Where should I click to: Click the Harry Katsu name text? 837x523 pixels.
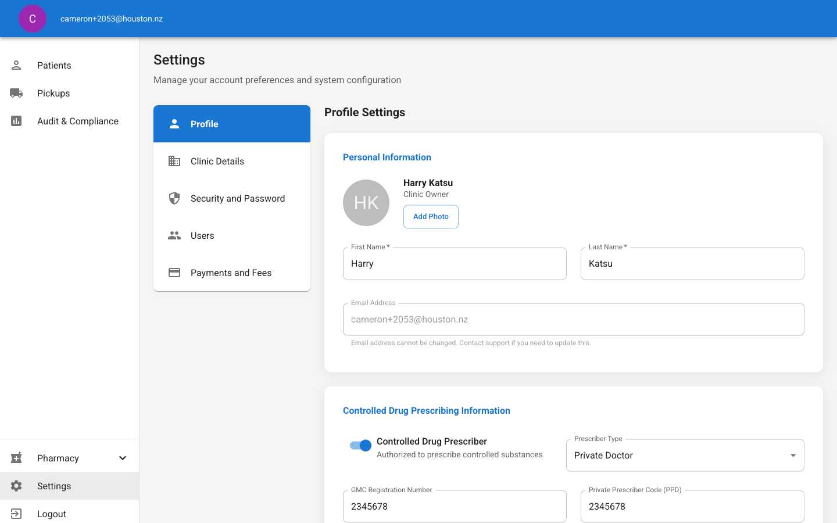tap(428, 182)
